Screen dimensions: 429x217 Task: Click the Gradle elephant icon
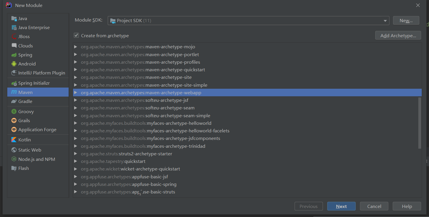point(14,102)
